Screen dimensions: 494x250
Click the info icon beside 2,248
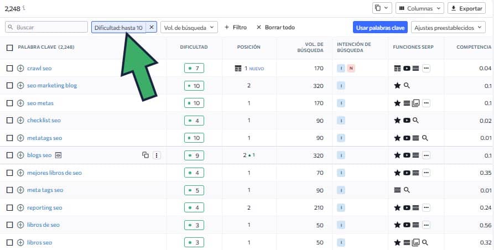coord(23,7)
